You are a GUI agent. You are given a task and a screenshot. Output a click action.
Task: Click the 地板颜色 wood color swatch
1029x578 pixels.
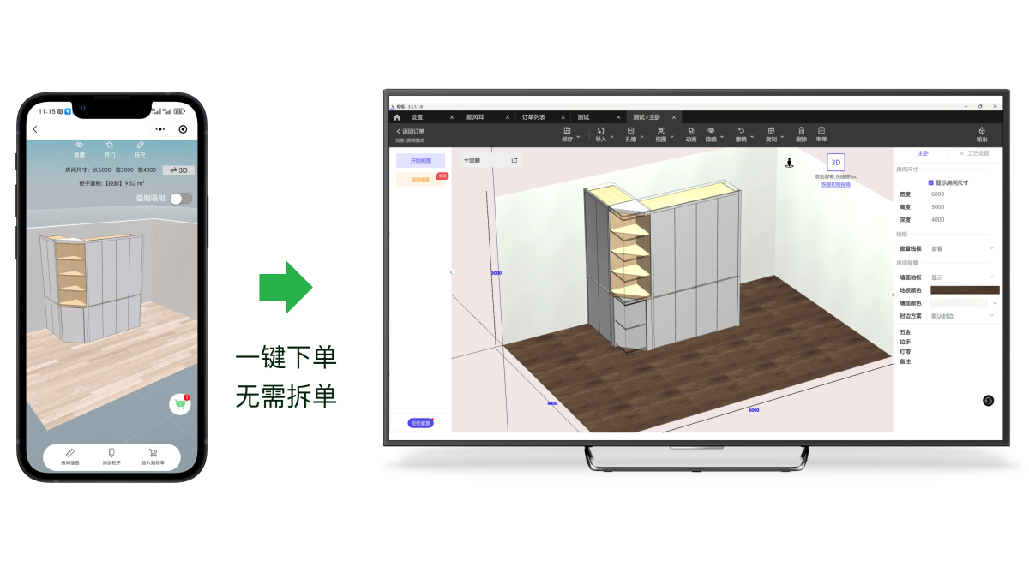[x=965, y=290]
